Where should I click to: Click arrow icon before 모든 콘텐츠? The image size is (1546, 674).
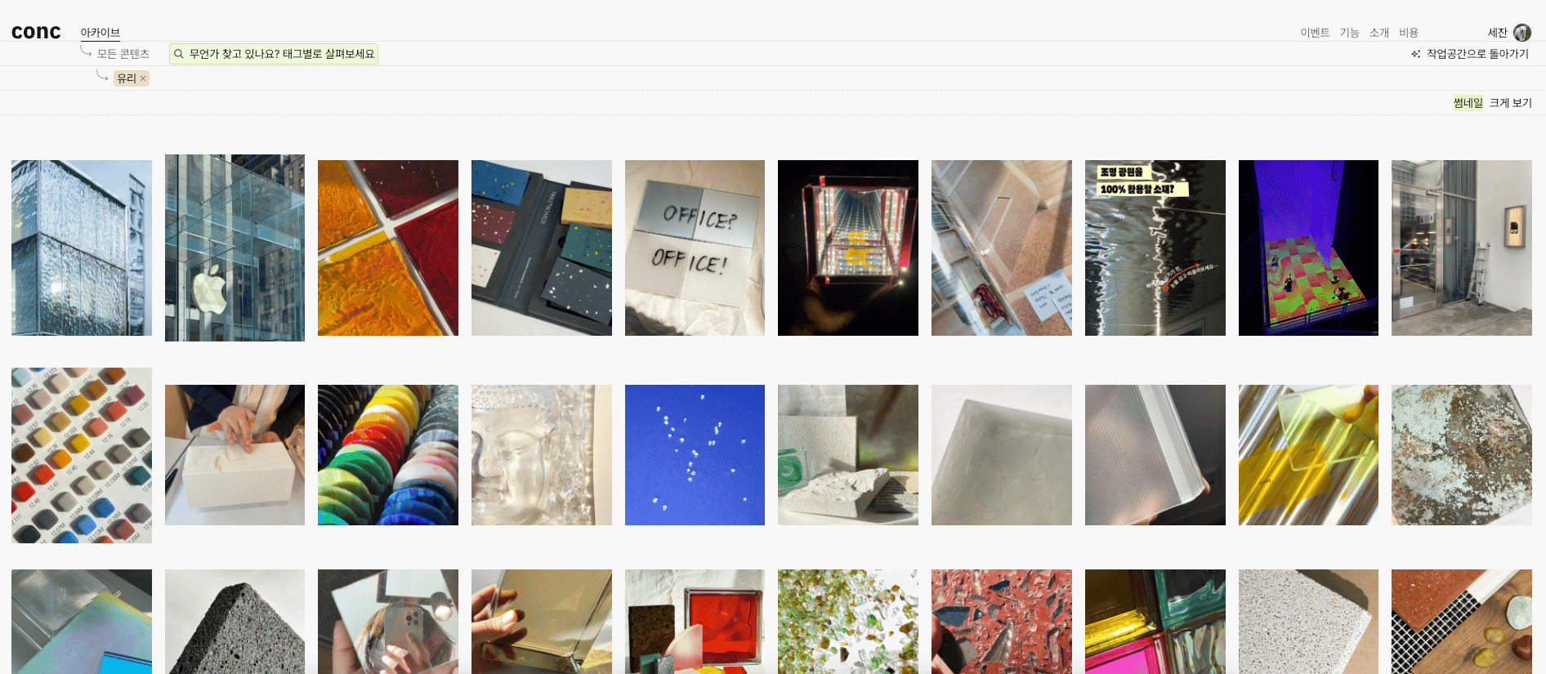[x=86, y=51]
